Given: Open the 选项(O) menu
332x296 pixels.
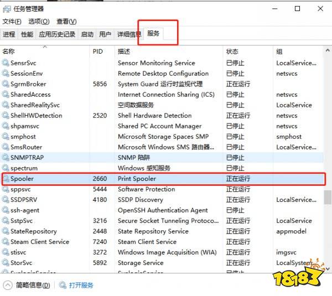Looking at the screenshot, I should click(x=39, y=22).
